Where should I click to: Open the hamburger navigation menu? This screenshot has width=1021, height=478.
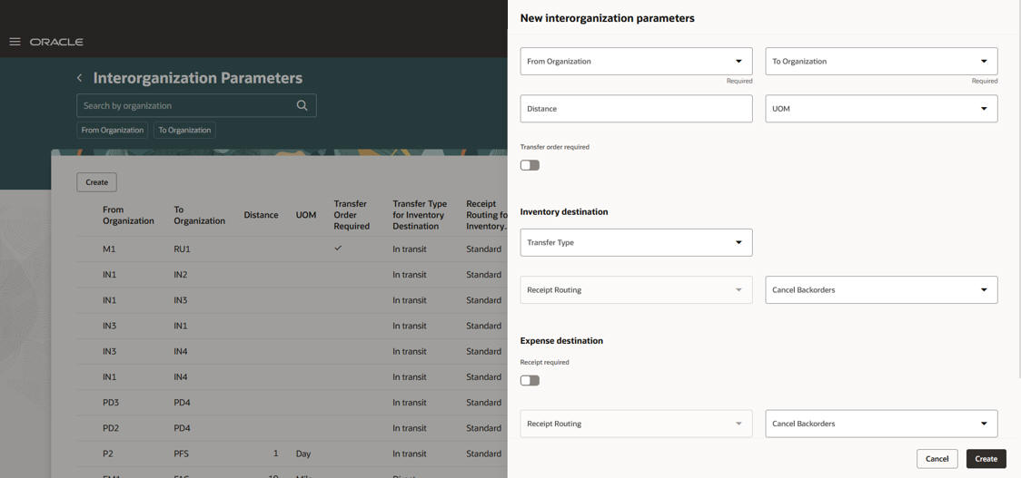pyautogui.click(x=15, y=42)
